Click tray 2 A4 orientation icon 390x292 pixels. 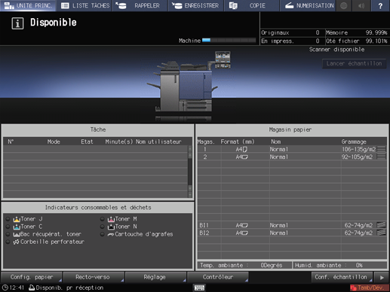coord(245,157)
